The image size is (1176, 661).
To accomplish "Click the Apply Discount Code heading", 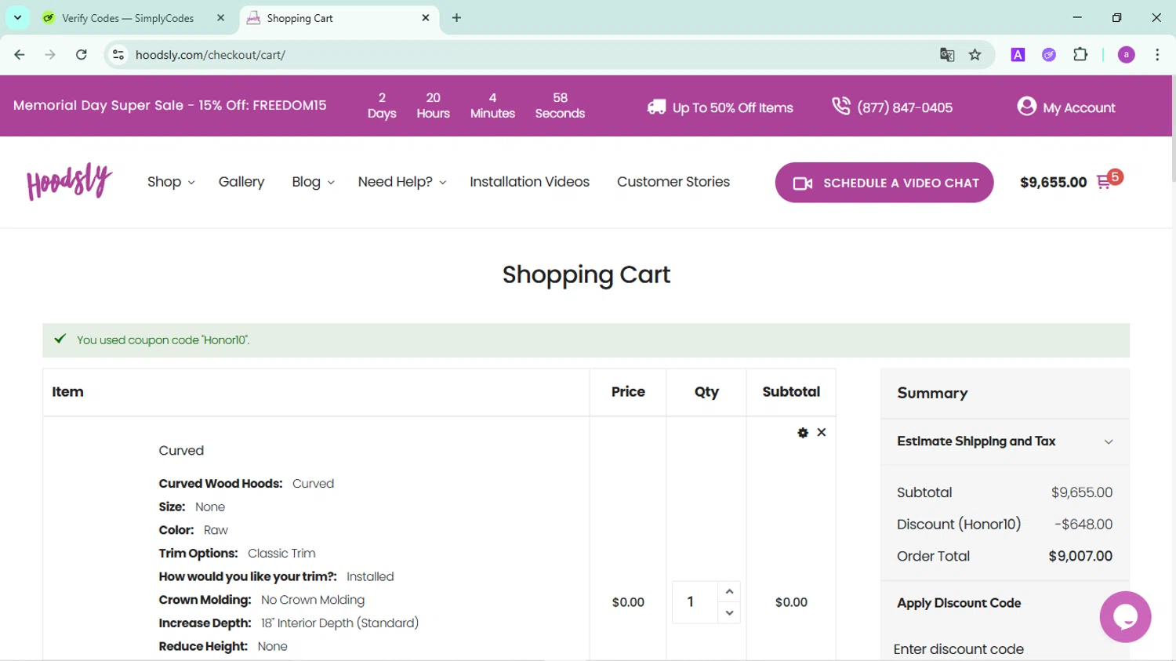I will 959,603.
